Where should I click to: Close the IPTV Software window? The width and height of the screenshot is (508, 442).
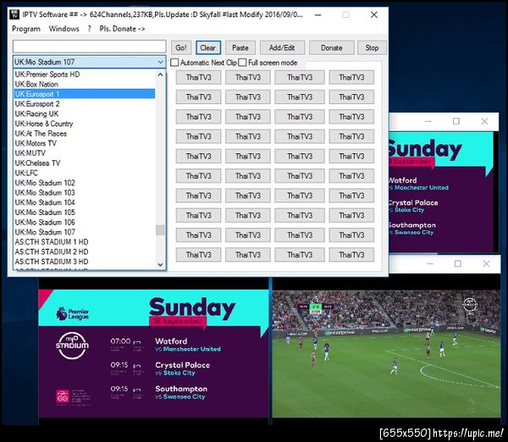click(x=374, y=15)
